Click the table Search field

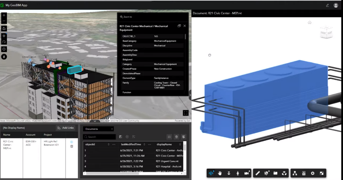tap(99, 137)
